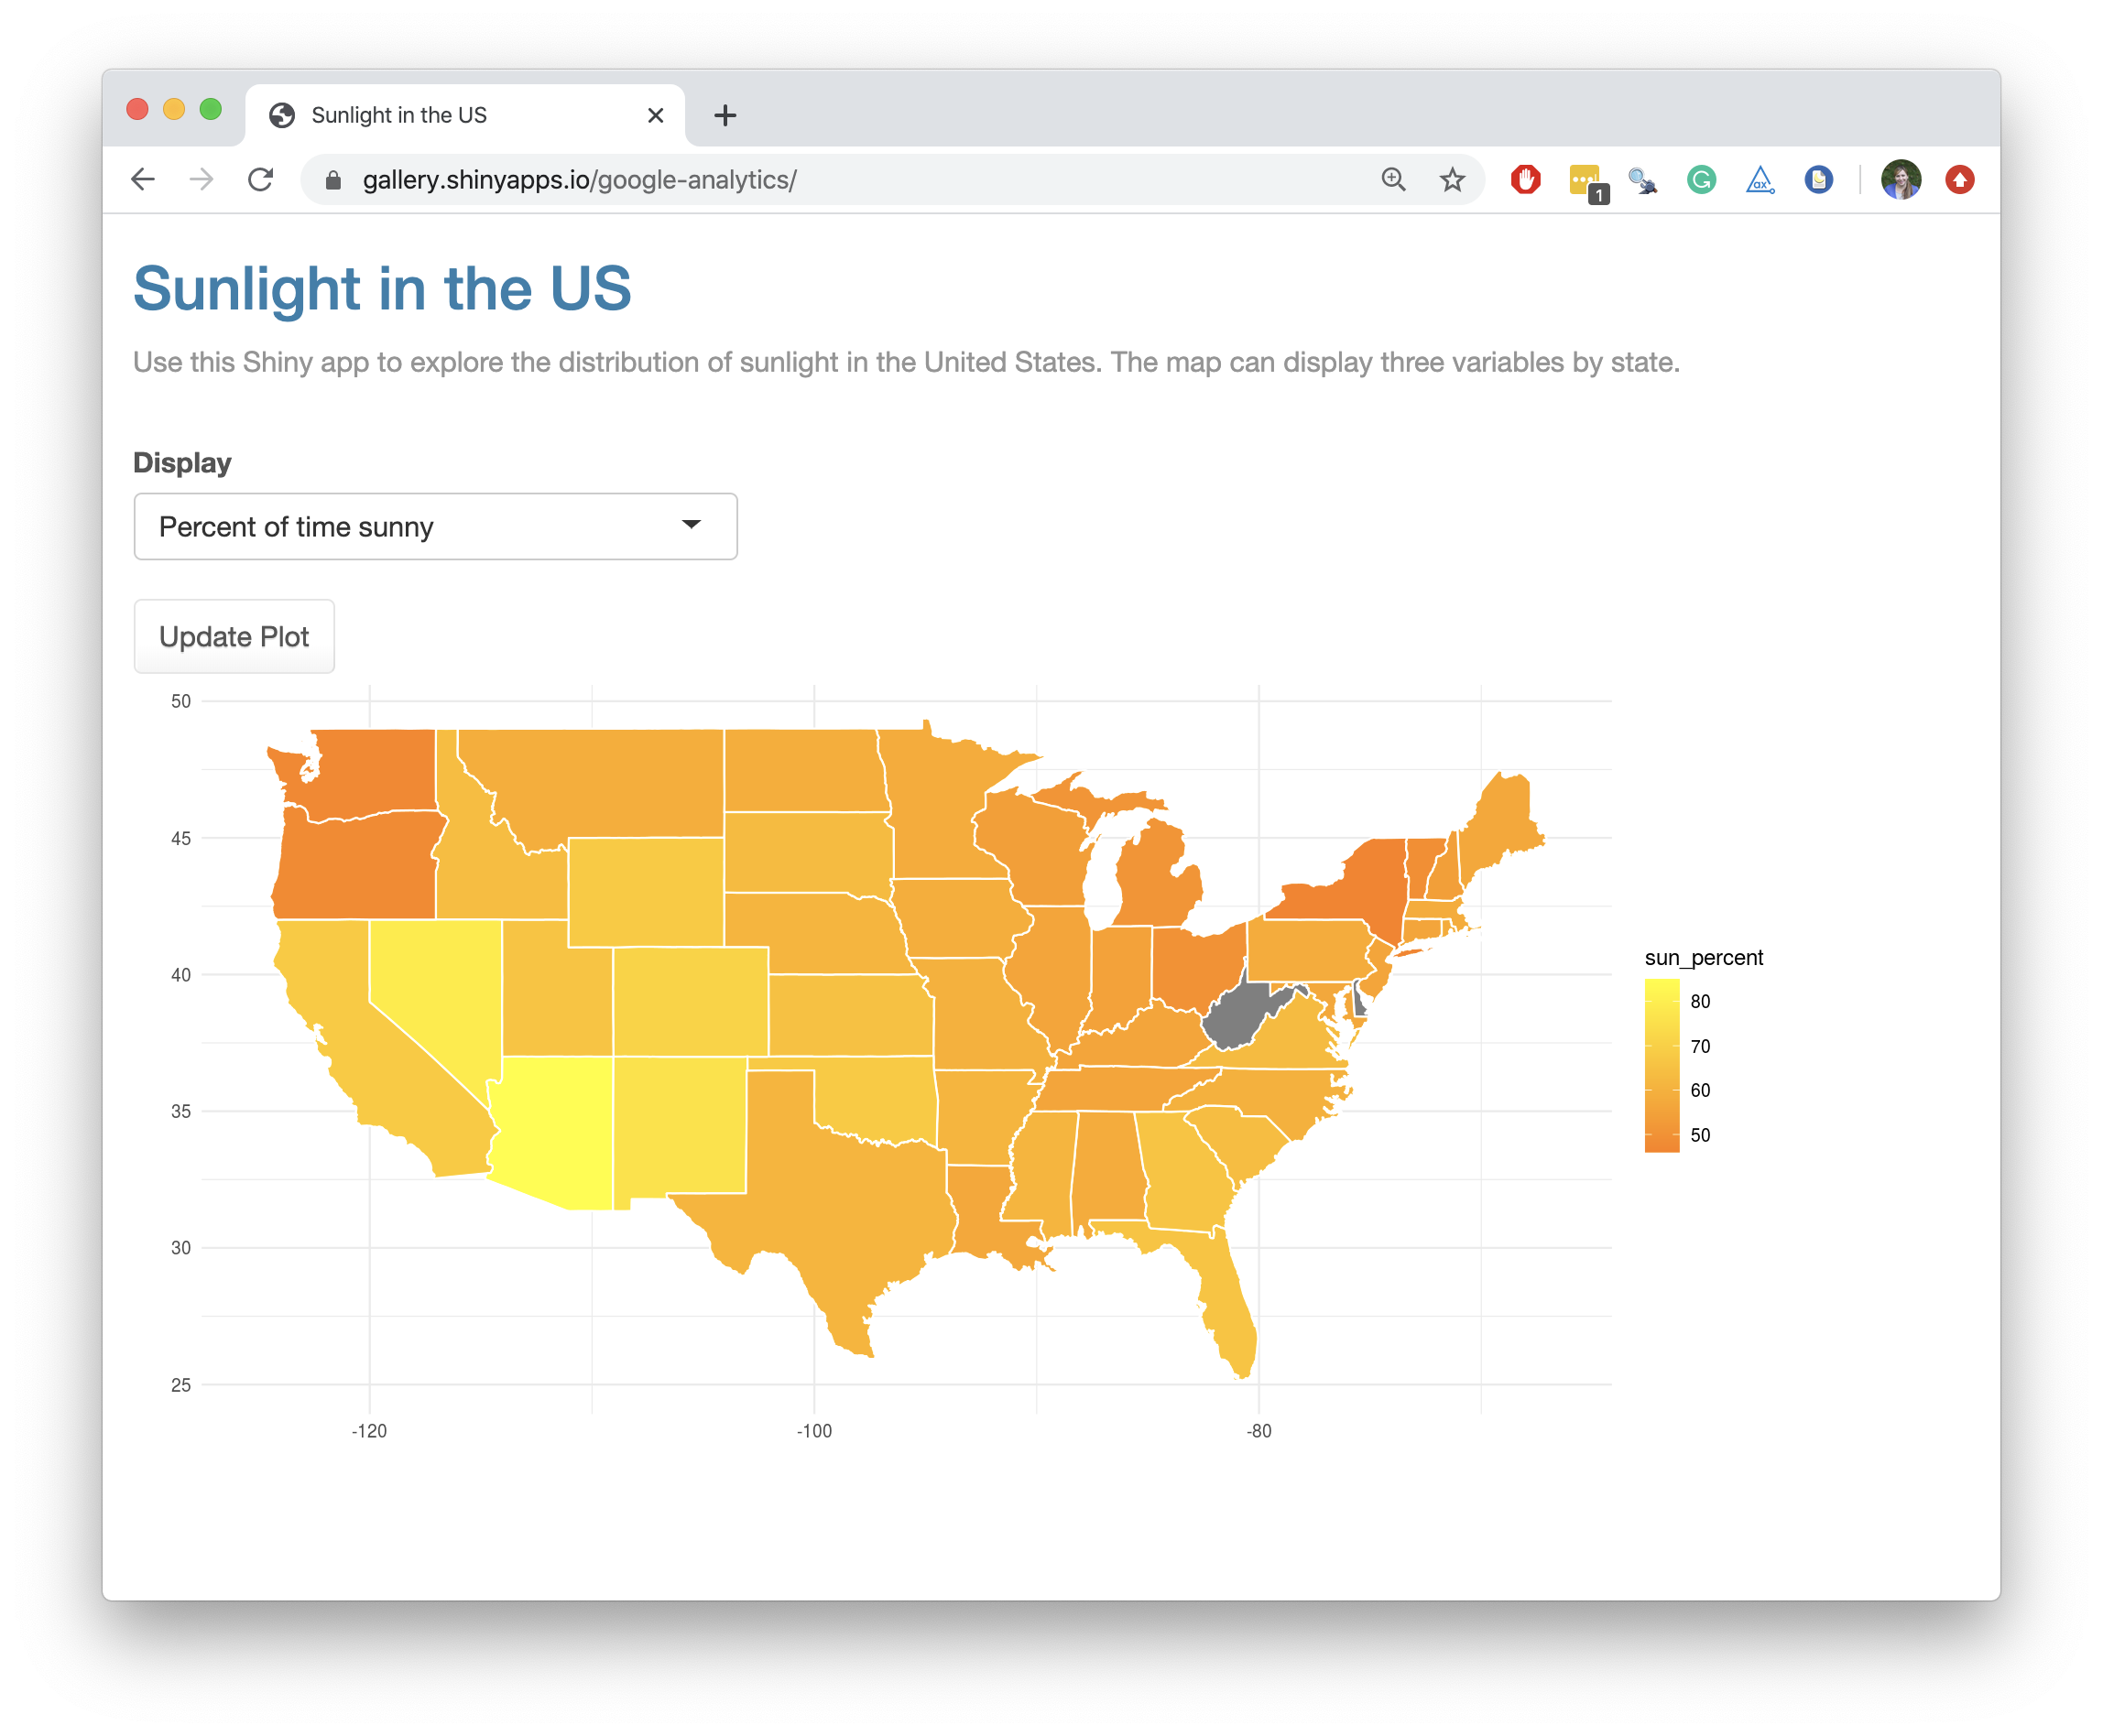Click the Chrome profile avatar picture
Image resolution: width=2103 pixels, height=1736 pixels.
coord(1901,180)
